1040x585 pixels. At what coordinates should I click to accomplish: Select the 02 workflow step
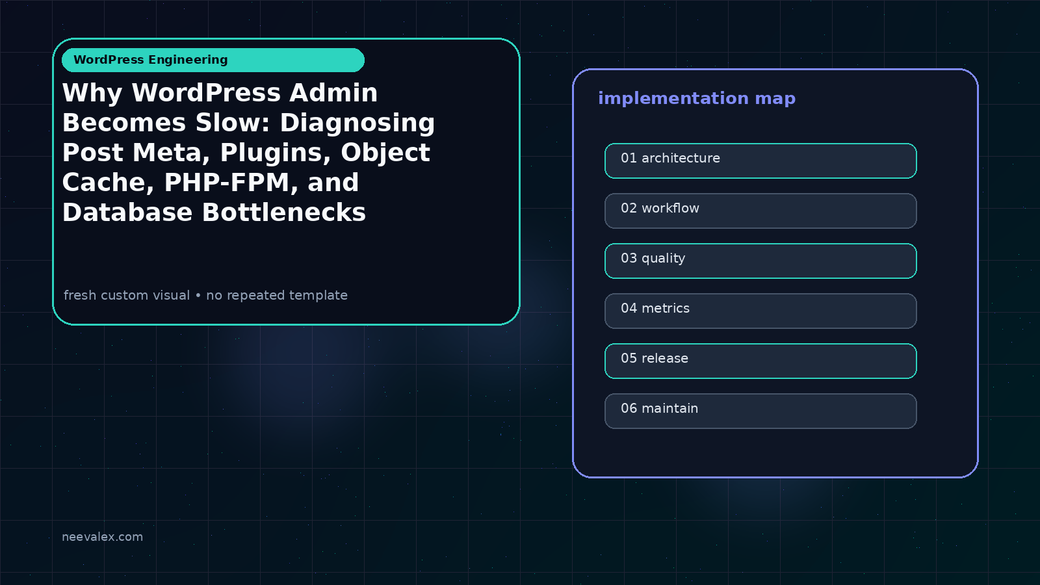pyautogui.click(x=760, y=211)
